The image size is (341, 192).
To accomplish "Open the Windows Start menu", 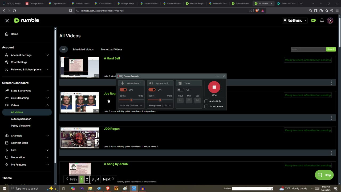I will click(x=4, y=189).
